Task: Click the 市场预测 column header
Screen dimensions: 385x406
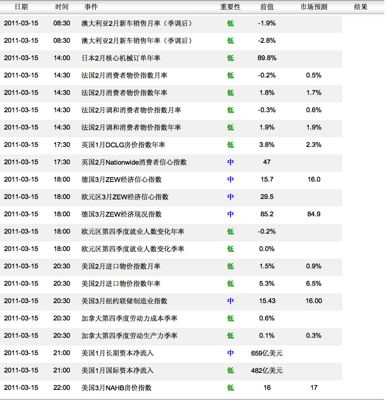Action: click(314, 7)
